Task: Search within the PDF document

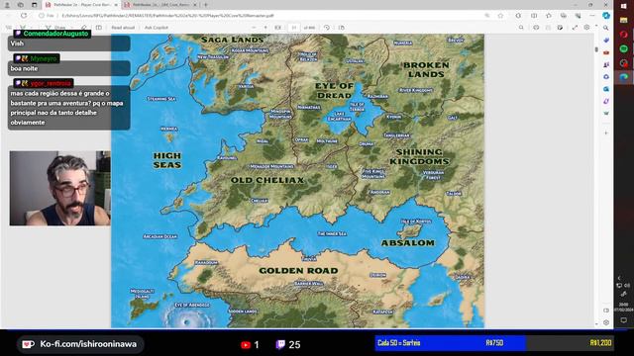Action: (x=521, y=28)
